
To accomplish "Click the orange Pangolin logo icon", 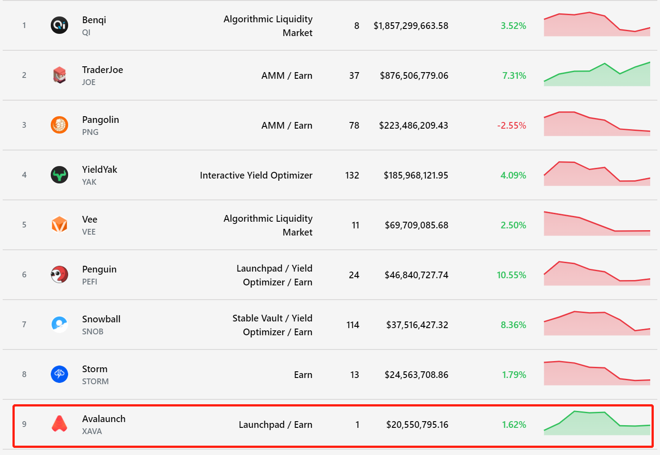I will pos(59,125).
